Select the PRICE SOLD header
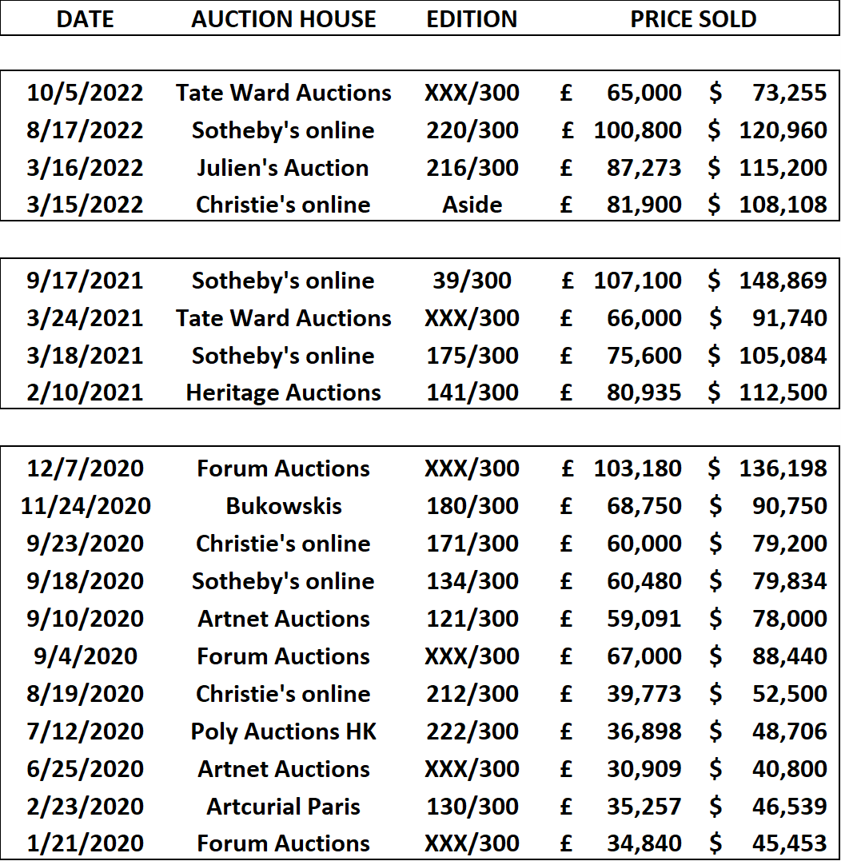Screen dimensions: 841x861 point(693,19)
